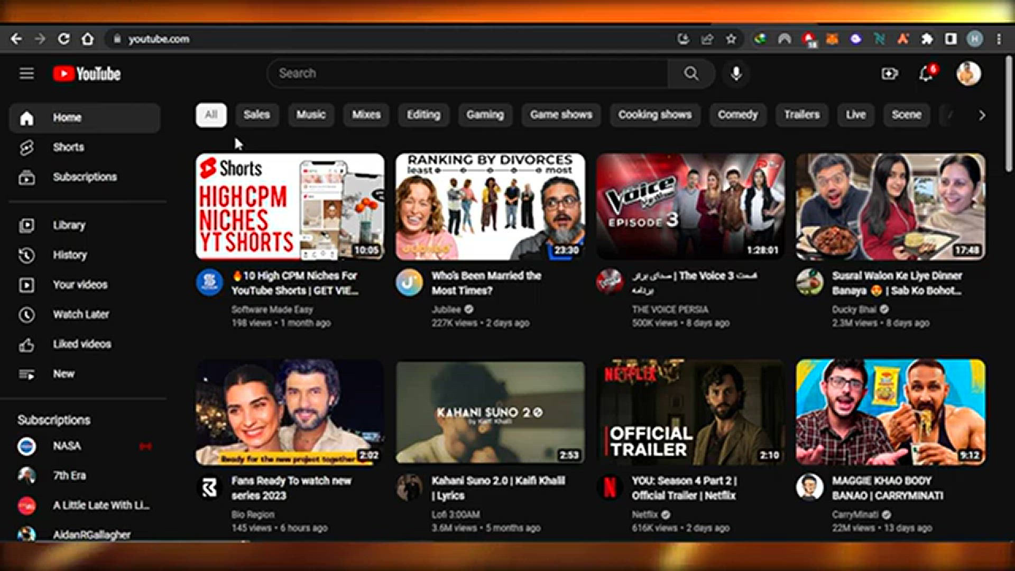This screenshot has height=571, width=1015.
Task: Open the hamburger guide menu
Action: 26,73
